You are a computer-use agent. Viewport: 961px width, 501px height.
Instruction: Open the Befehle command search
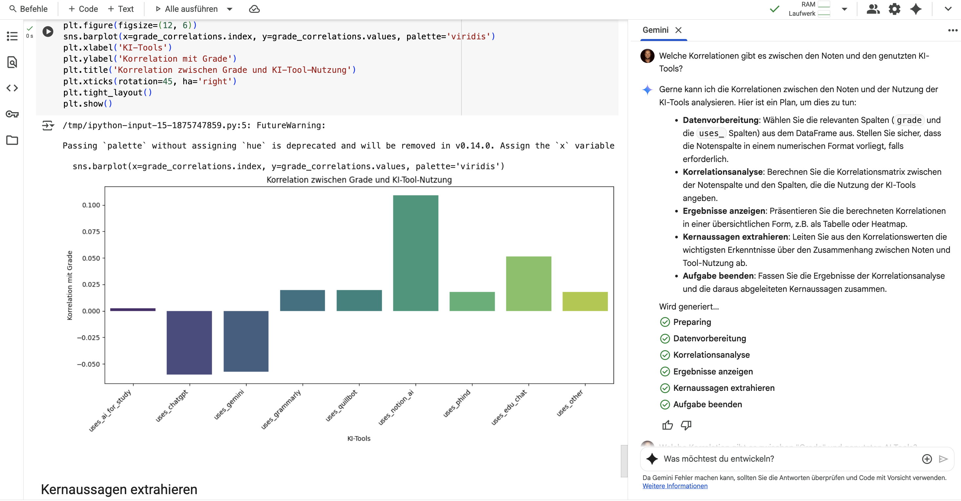pyautogui.click(x=29, y=9)
